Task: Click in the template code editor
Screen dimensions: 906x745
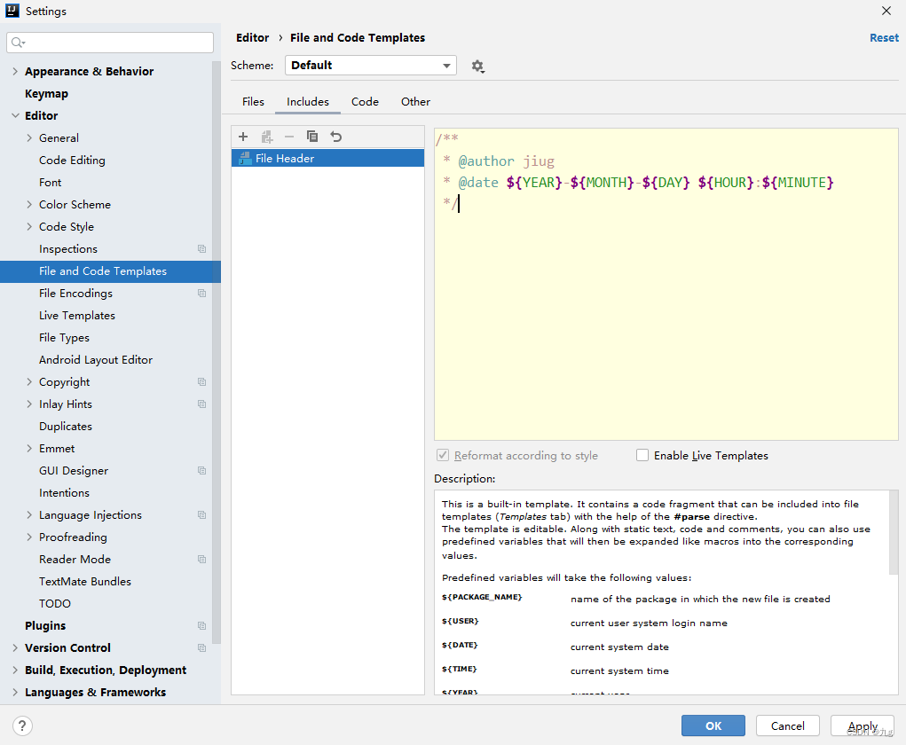Action: pyautogui.click(x=666, y=284)
